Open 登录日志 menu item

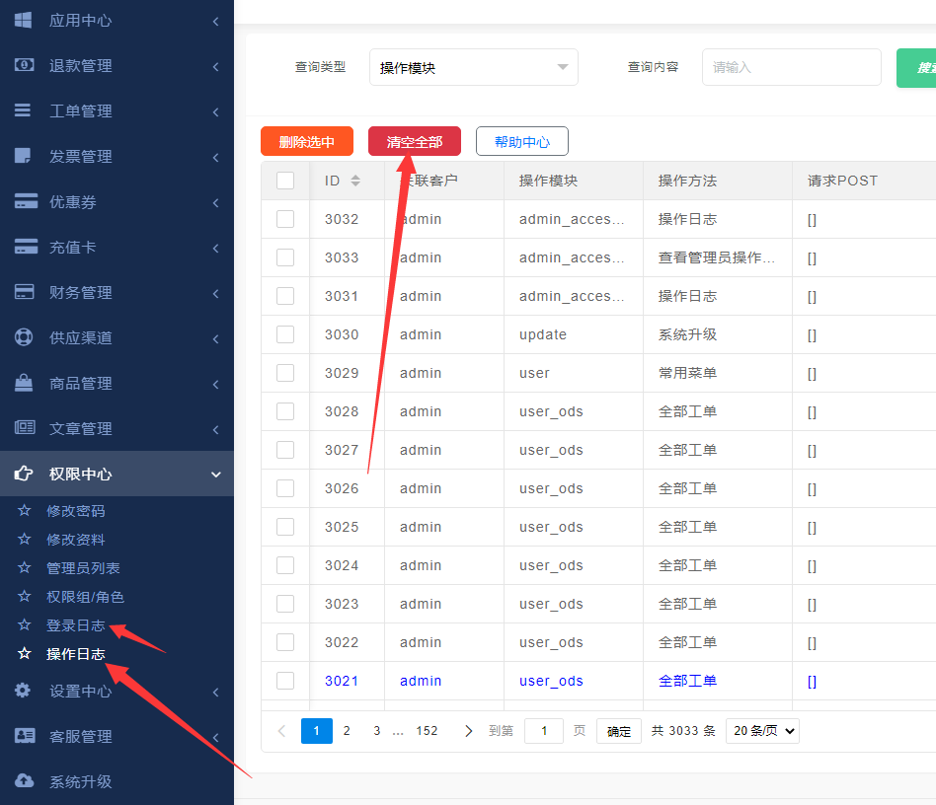pyautogui.click(x=76, y=625)
